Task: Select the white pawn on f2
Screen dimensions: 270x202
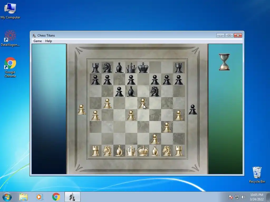Action: pyautogui.click(x=155, y=139)
